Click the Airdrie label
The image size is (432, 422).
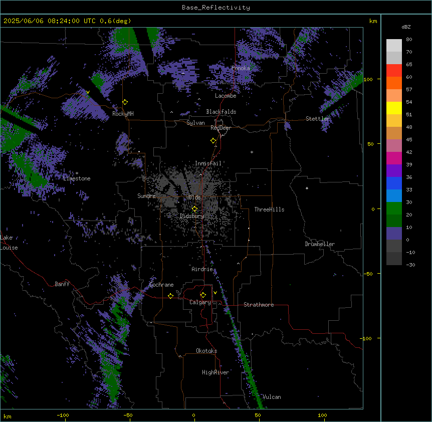coord(202,269)
